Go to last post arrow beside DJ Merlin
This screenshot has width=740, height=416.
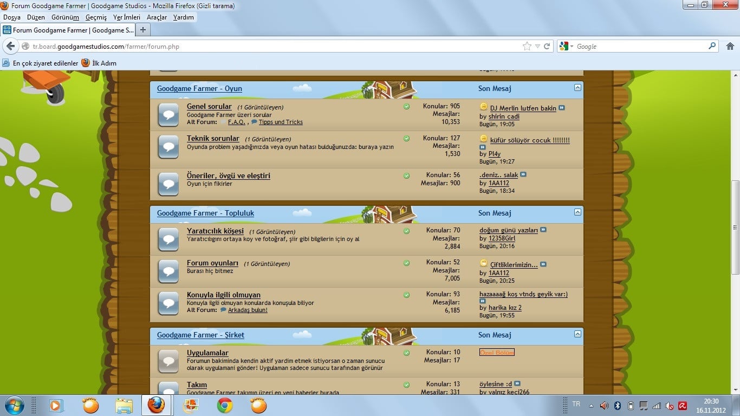coord(562,108)
